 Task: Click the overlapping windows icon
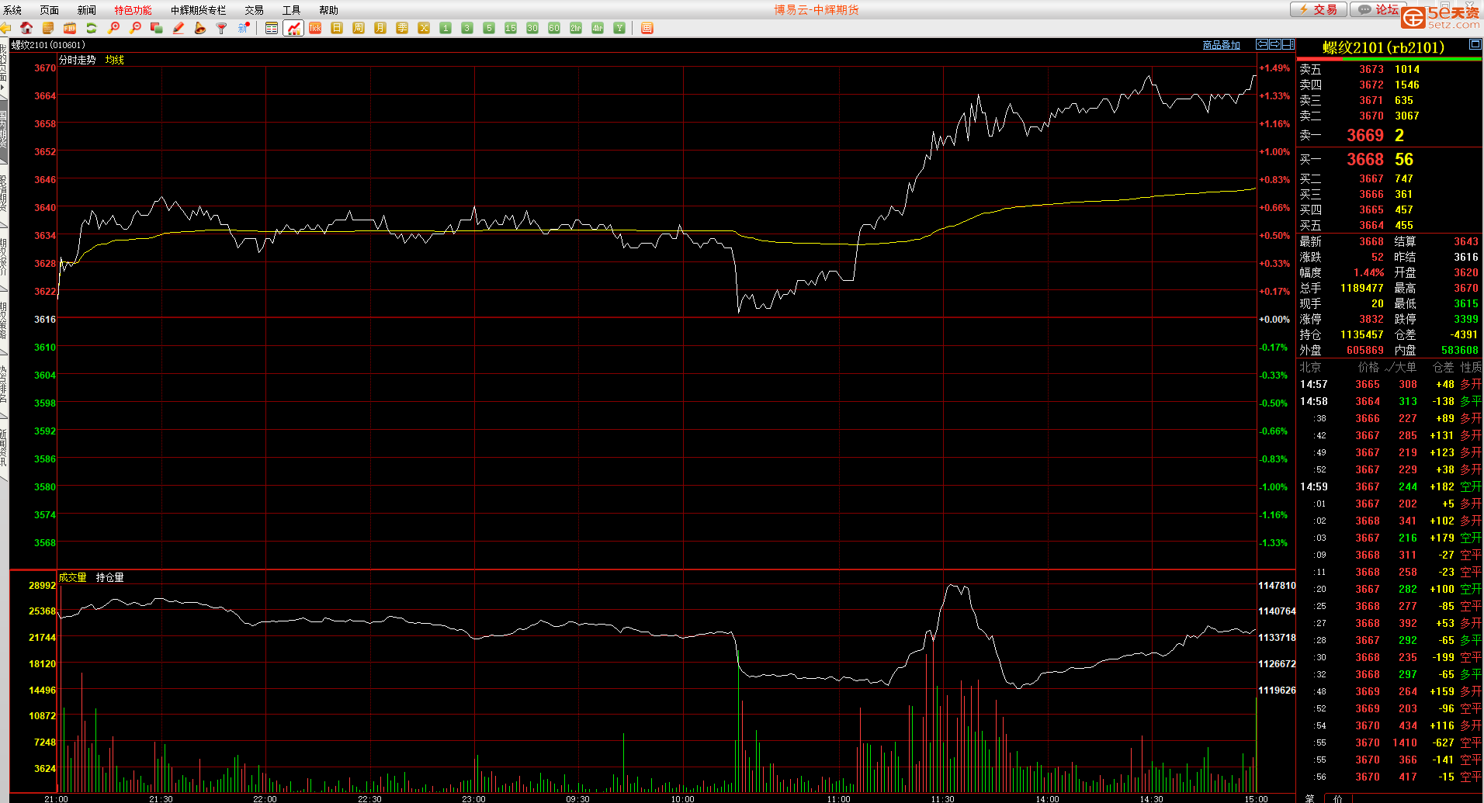coord(157,28)
